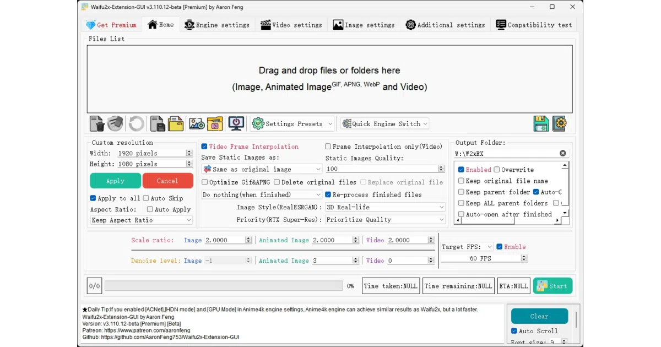This screenshot has width=661, height=347.
Task: Click the circular refresh arrow icon
Action: point(136,123)
